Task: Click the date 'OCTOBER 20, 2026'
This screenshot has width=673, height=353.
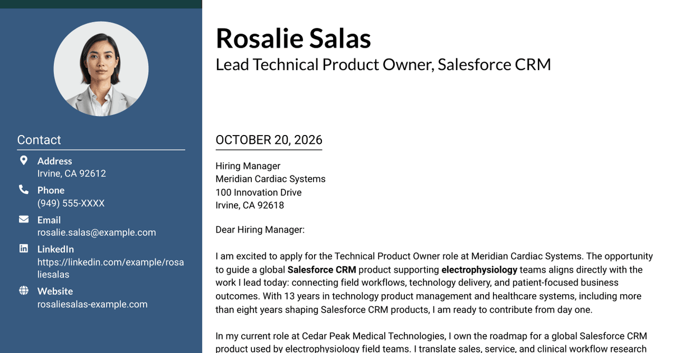Action: click(x=269, y=140)
